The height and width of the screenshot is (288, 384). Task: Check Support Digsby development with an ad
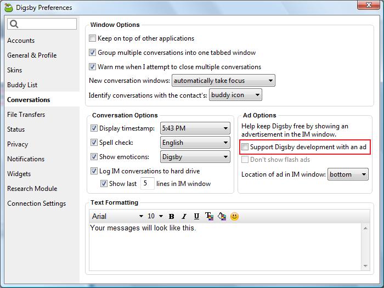pos(245,146)
